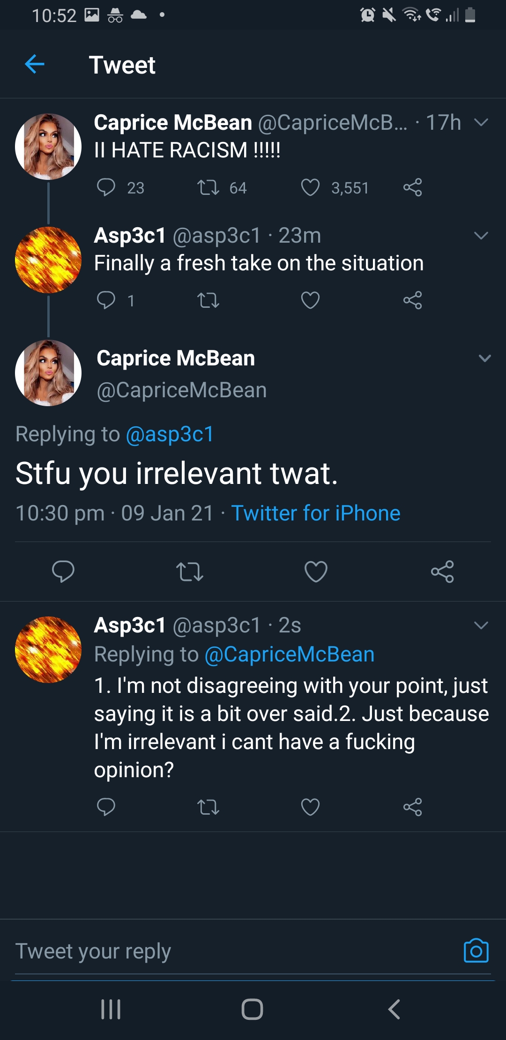Viewport: 506px width, 1040px height.
Task: Open chevron menu on Asp3c1's 23m reply
Action: pyautogui.click(x=481, y=236)
